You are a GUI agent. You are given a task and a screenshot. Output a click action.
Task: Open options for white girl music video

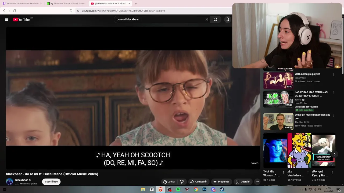pos(334,115)
